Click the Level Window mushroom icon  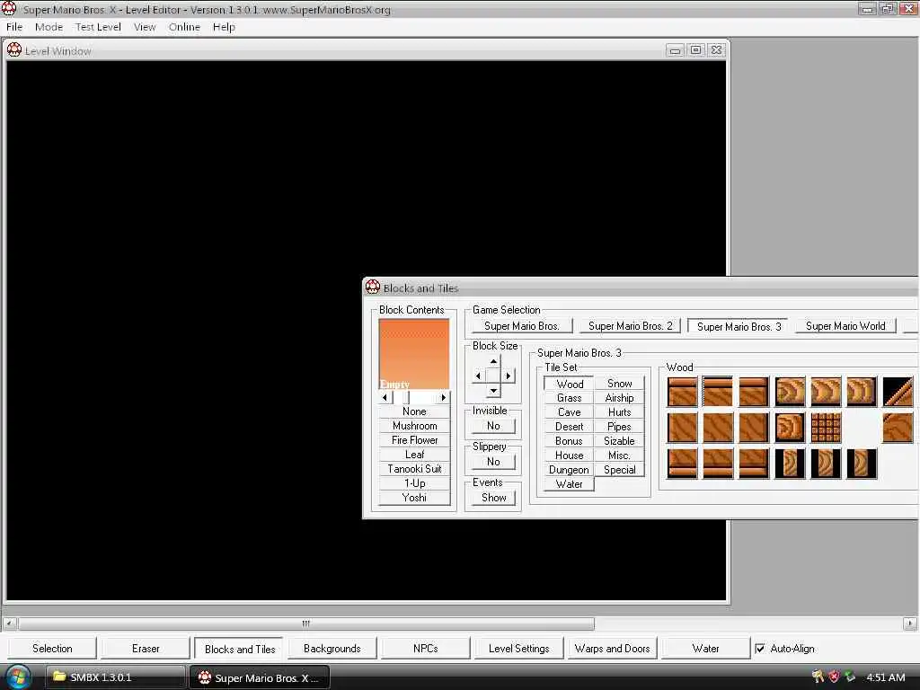coord(14,50)
